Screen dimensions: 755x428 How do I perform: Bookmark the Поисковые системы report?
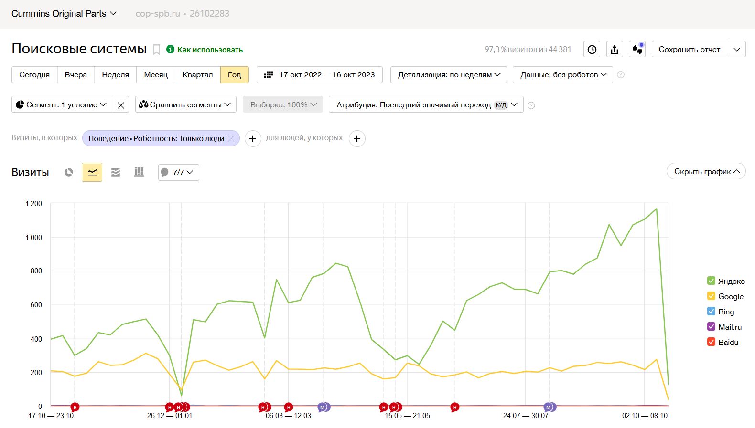[x=156, y=50]
